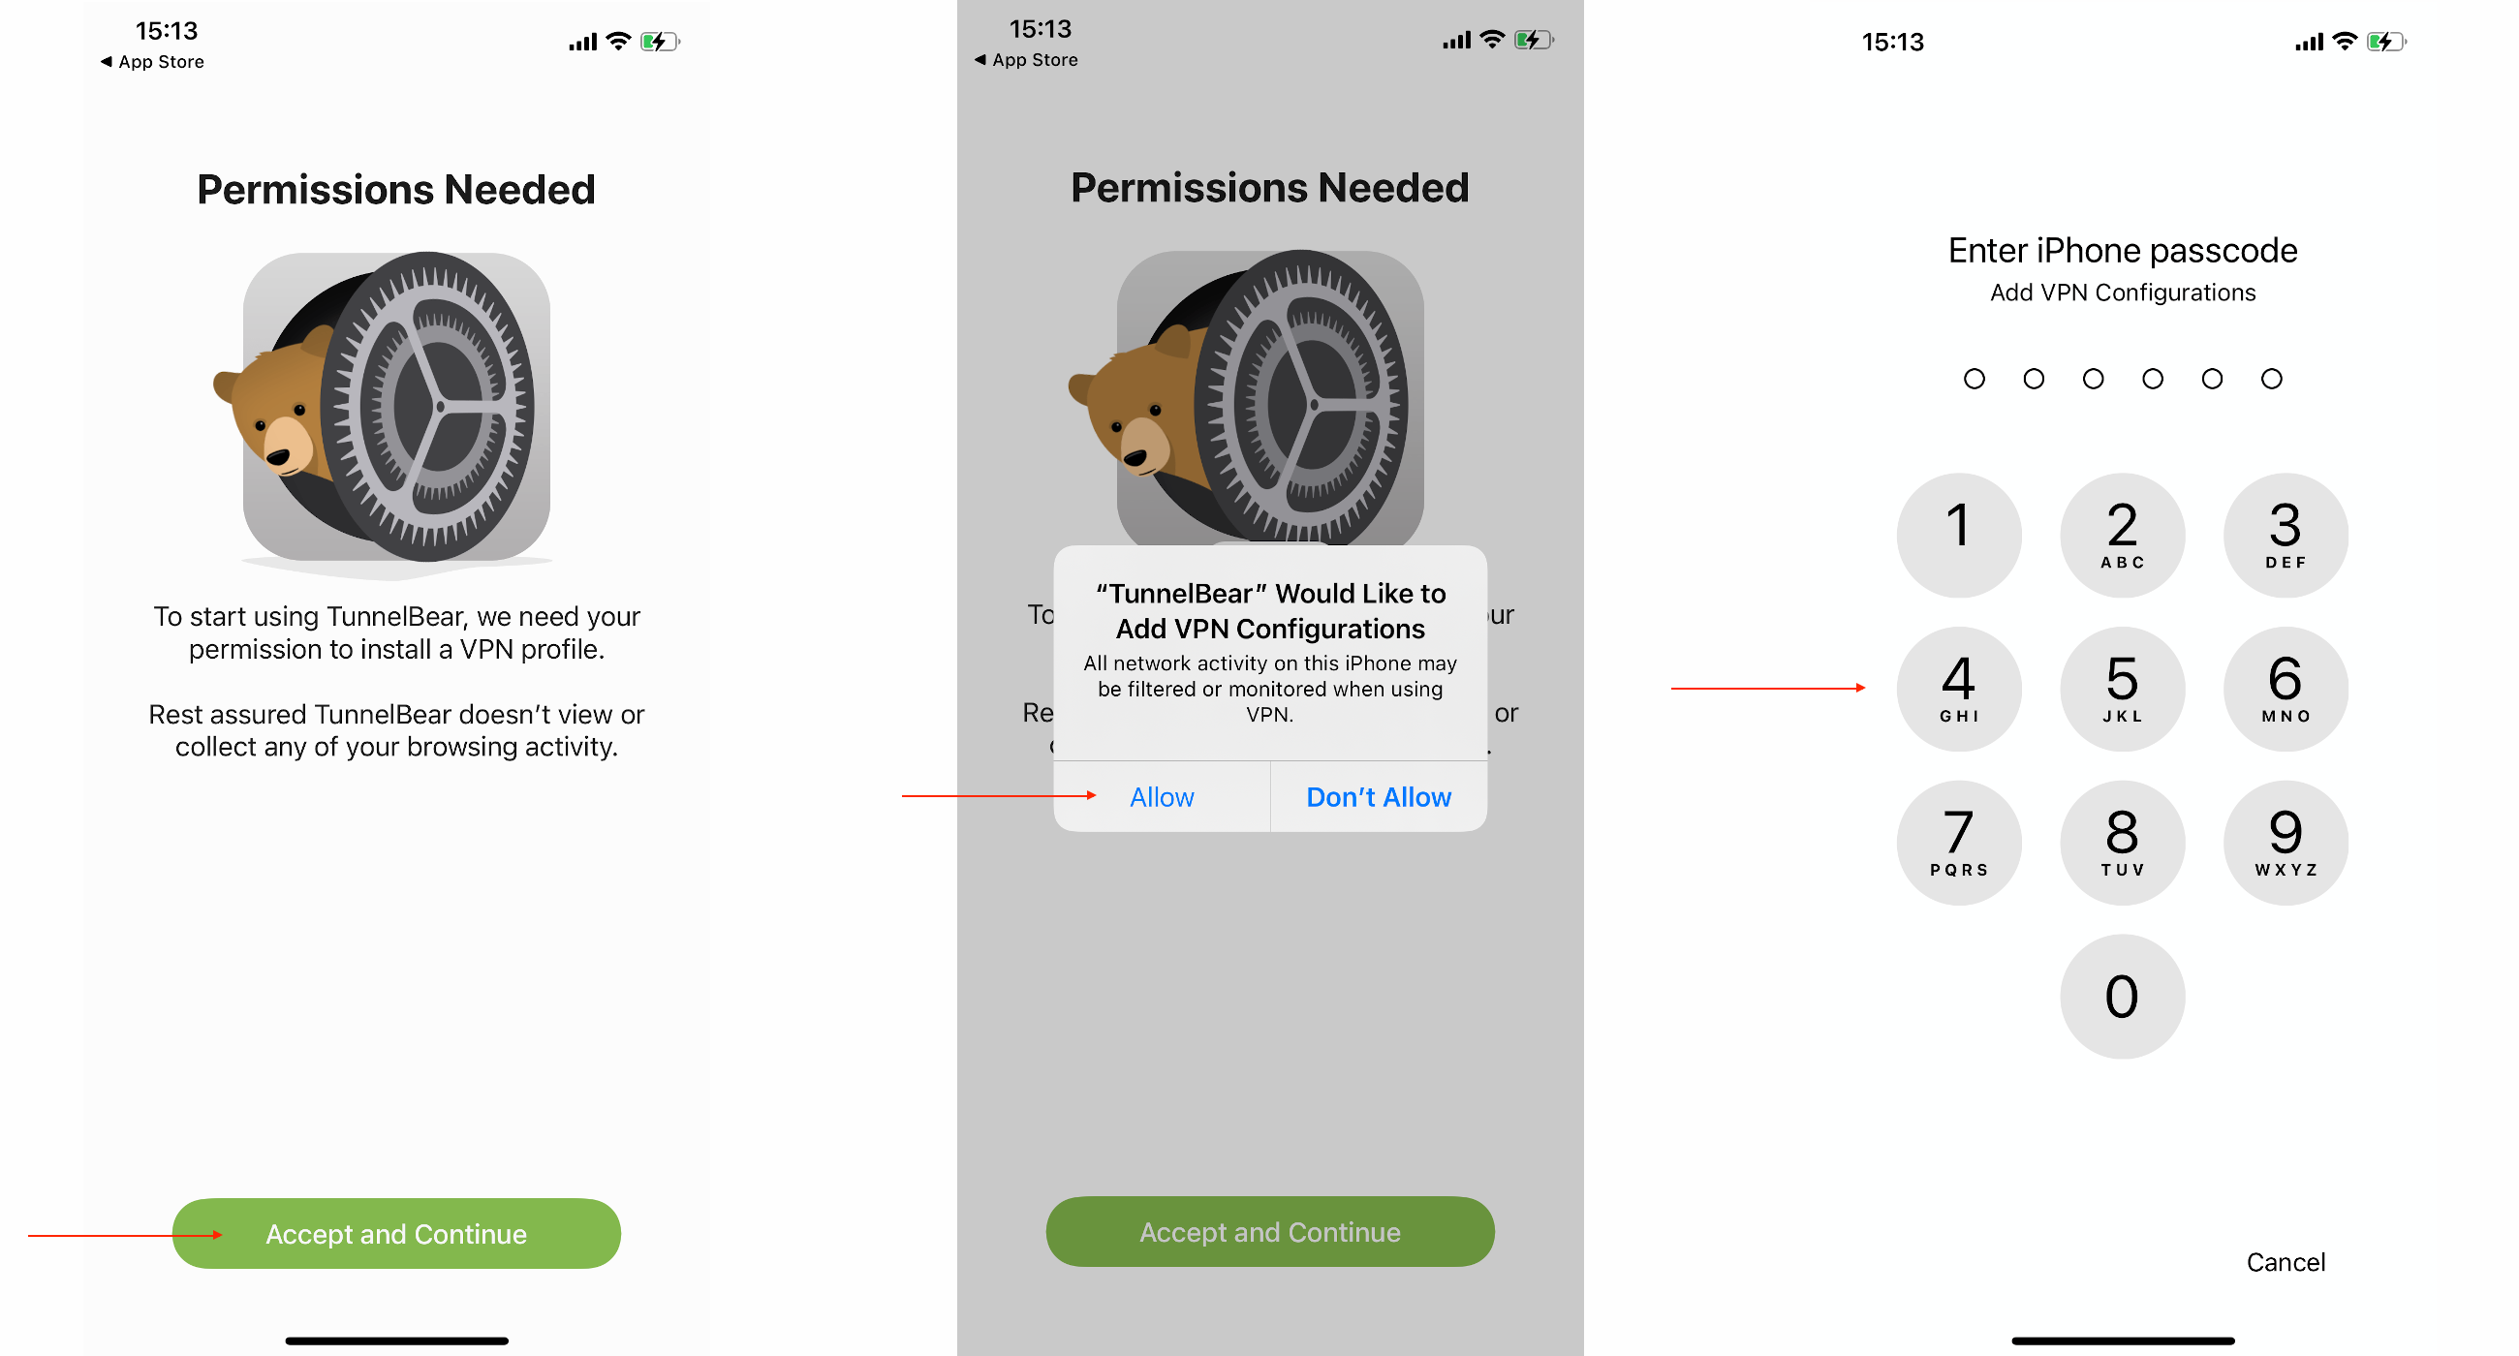
Task: Tap the bright green Accept and Continue button
Action: 396,1234
